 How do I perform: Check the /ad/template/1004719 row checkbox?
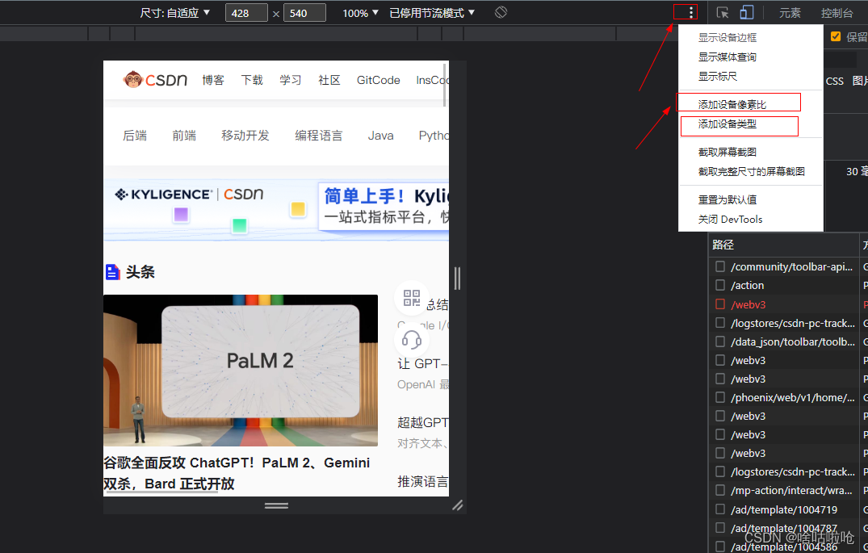coord(719,509)
